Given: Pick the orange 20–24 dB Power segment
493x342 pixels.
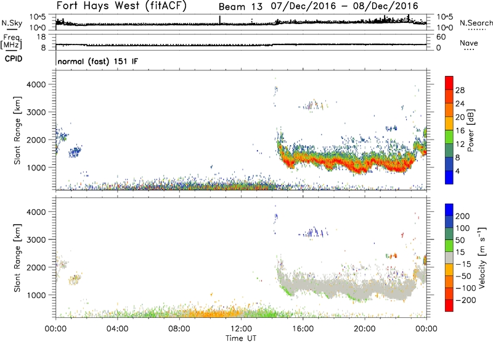Looking at the screenshot, I should [x=449, y=110].
